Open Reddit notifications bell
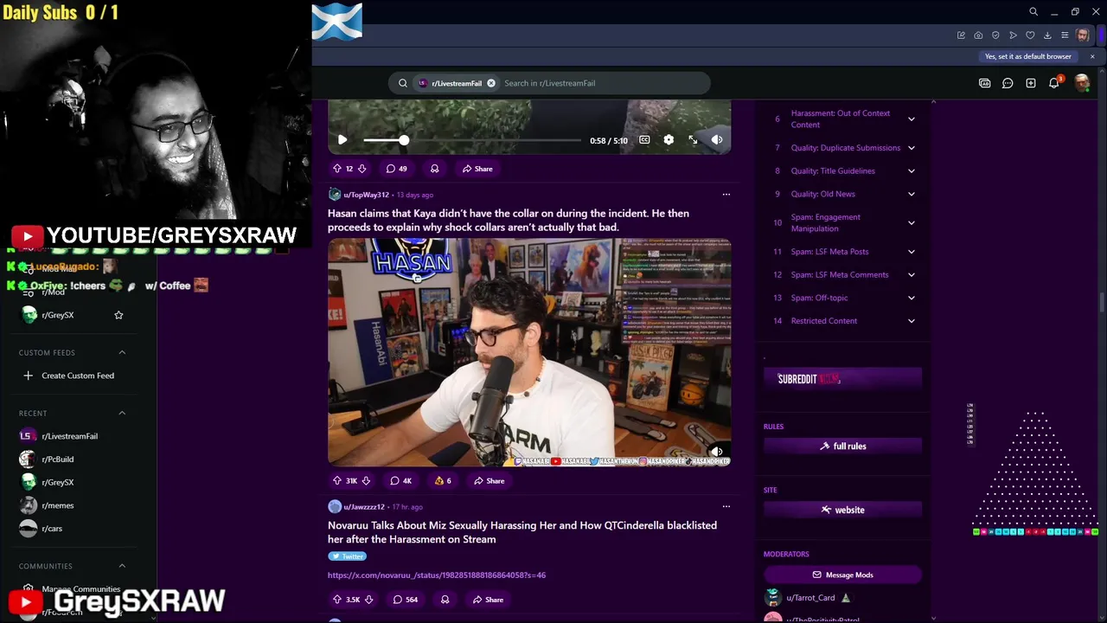The width and height of the screenshot is (1107, 623). 1054,83
